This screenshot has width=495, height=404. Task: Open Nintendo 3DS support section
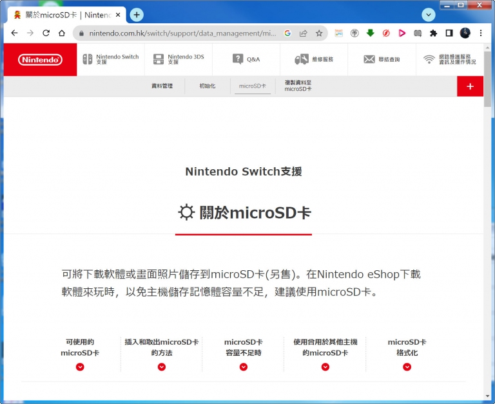point(179,59)
